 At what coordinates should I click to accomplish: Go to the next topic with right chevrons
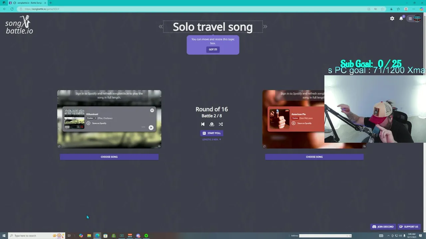(x=265, y=27)
